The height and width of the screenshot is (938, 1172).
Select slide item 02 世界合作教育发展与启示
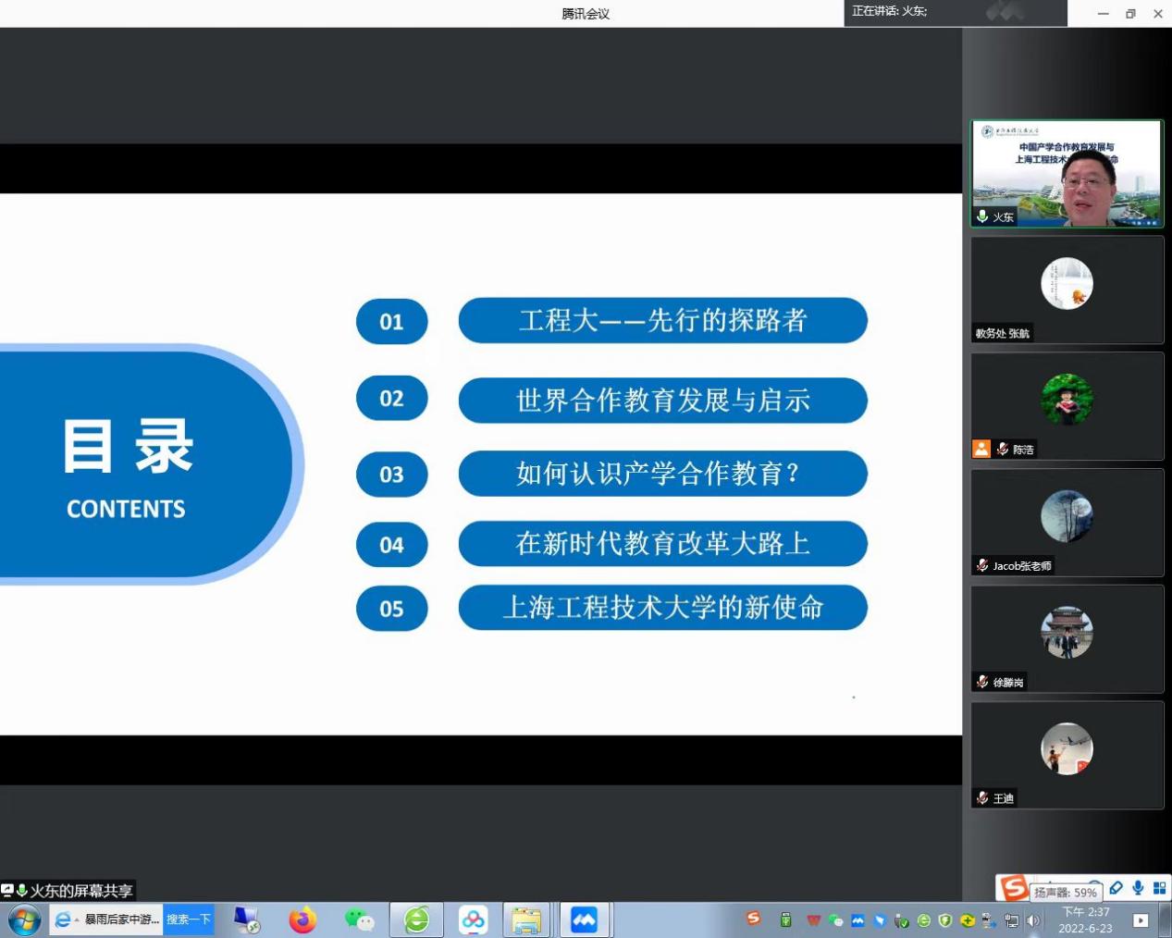click(x=662, y=400)
